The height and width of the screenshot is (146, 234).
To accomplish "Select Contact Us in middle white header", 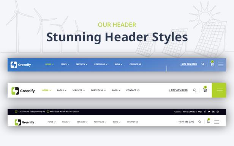I will click(x=133, y=90).
